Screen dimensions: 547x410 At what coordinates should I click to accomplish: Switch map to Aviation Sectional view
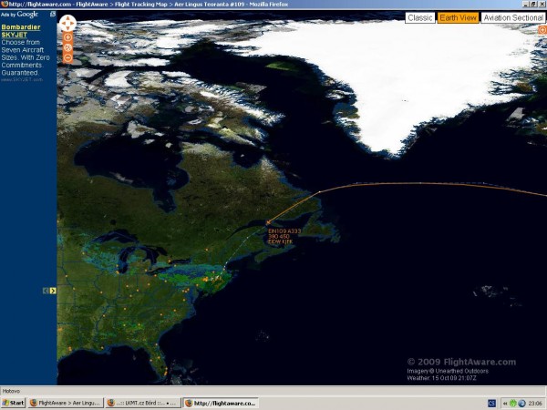click(513, 18)
